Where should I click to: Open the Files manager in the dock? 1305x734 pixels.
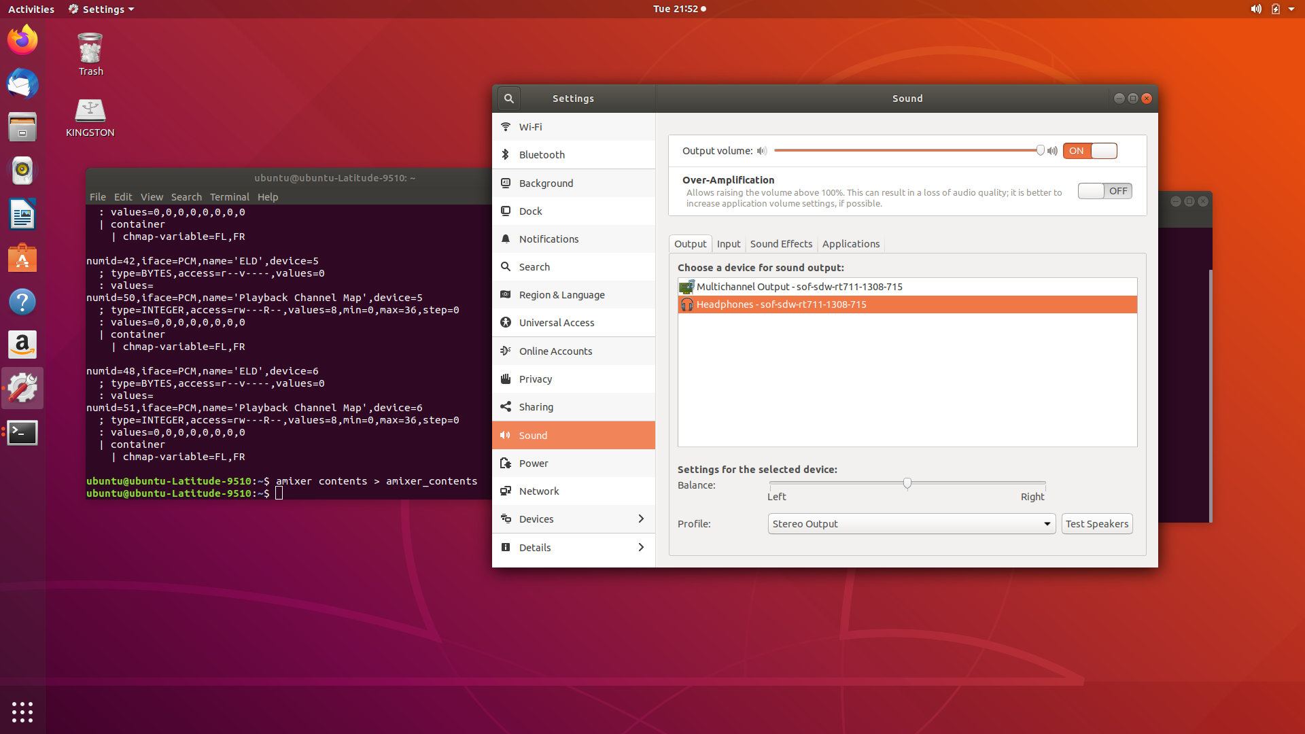[x=22, y=127]
